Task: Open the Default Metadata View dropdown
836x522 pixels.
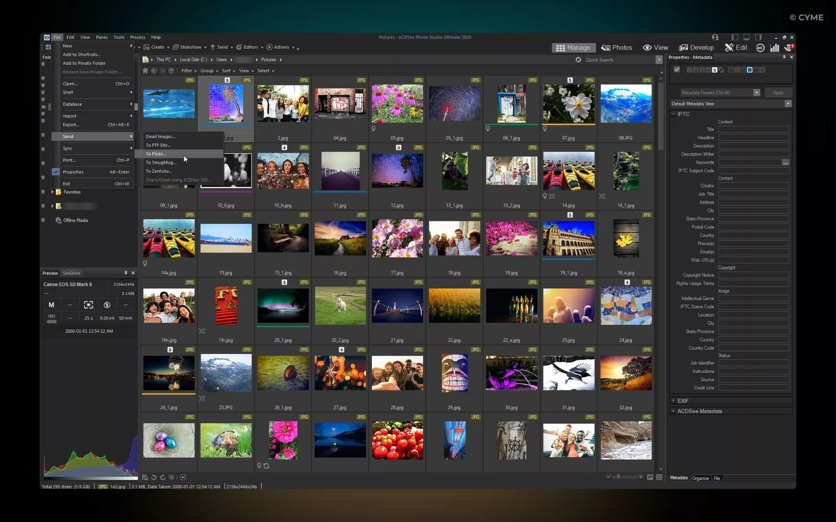Action: 788,103
